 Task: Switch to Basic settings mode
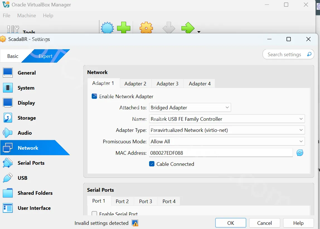(x=13, y=56)
